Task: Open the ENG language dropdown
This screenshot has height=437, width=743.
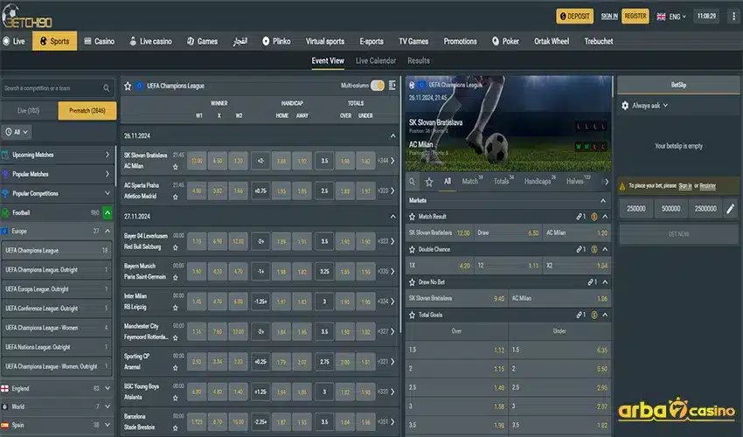Action: (x=672, y=16)
